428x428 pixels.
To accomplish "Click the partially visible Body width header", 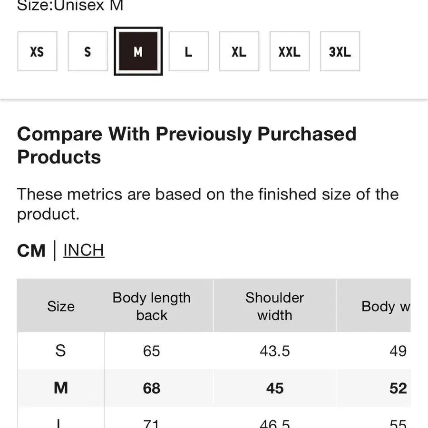I will click(x=374, y=306).
